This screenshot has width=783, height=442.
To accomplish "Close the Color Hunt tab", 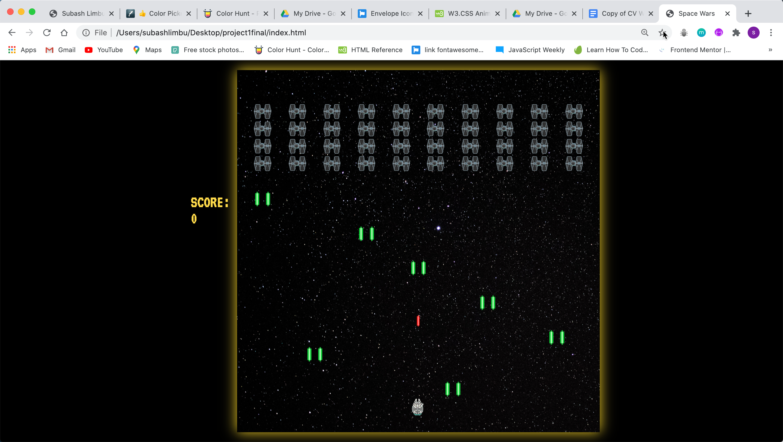I will pyautogui.click(x=266, y=13).
